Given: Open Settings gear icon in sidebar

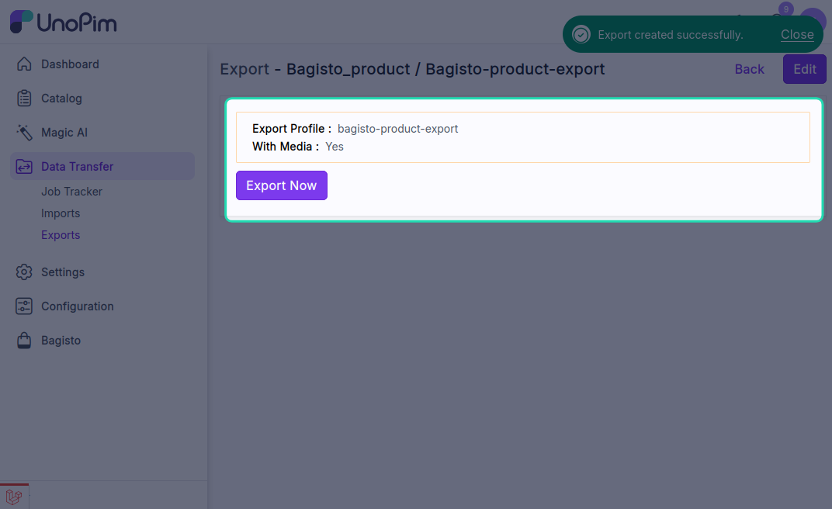Looking at the screenshot, I should (x=24, y=272).
